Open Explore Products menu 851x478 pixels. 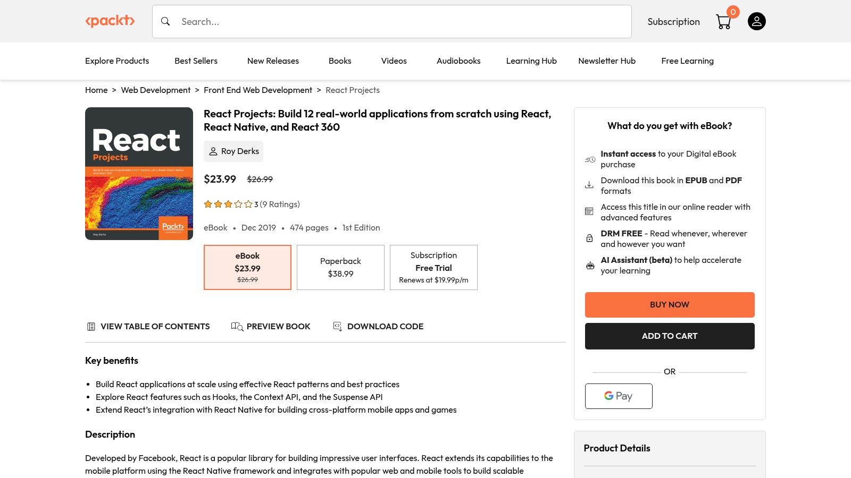117,61
